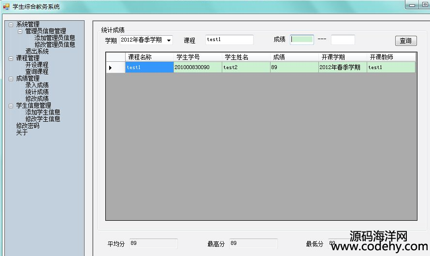Collapse the 系统管理 tree node
The width and height of the screenshot is (430, 256).
tap(11, 25)
